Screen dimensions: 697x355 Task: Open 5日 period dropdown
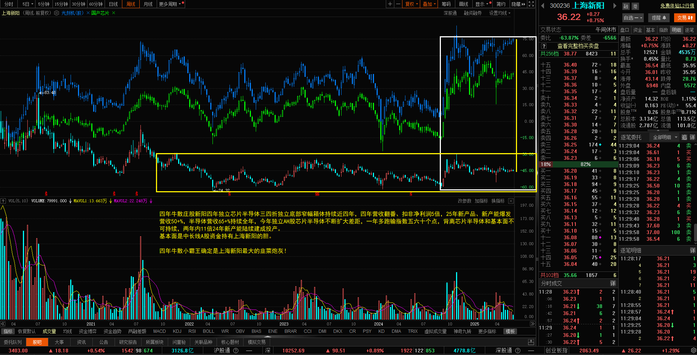point(28,4)
